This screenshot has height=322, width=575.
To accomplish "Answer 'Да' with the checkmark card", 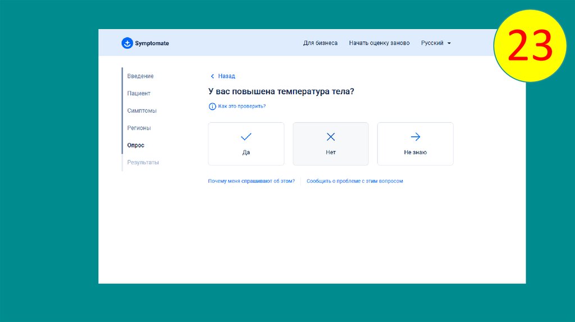I will (x=246, y=144).
